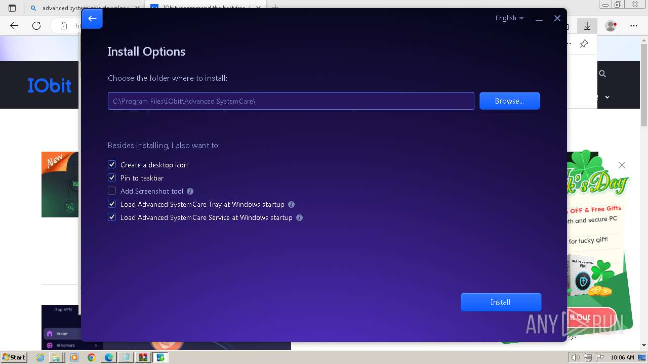Image resolution: width=648 pixels, height=364 pixels.
Task: Click the Action Center flag tray icon
Action: pos(599,357)
